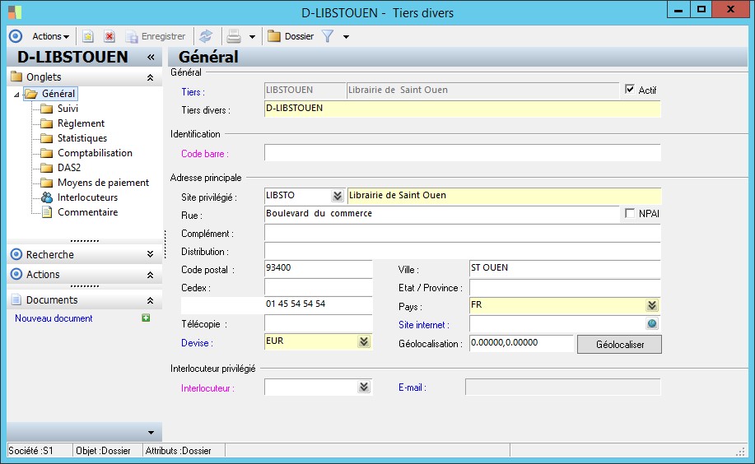
Task: Open the Pays country dropdown
Action: [x=652, y=305]
